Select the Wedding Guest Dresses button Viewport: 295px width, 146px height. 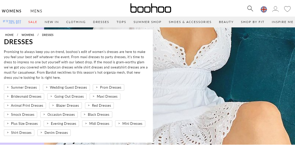click(x=67, y=88)
